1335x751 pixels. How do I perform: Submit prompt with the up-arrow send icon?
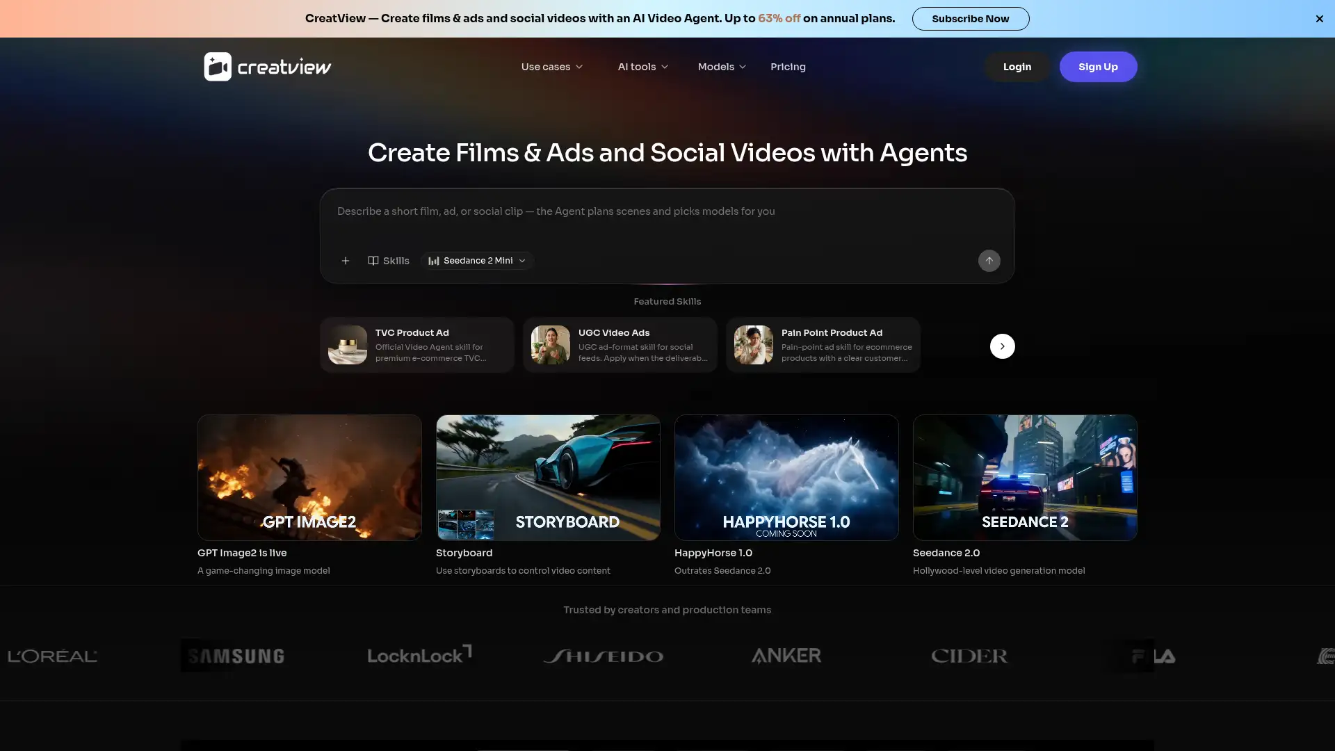coord(989,261)
